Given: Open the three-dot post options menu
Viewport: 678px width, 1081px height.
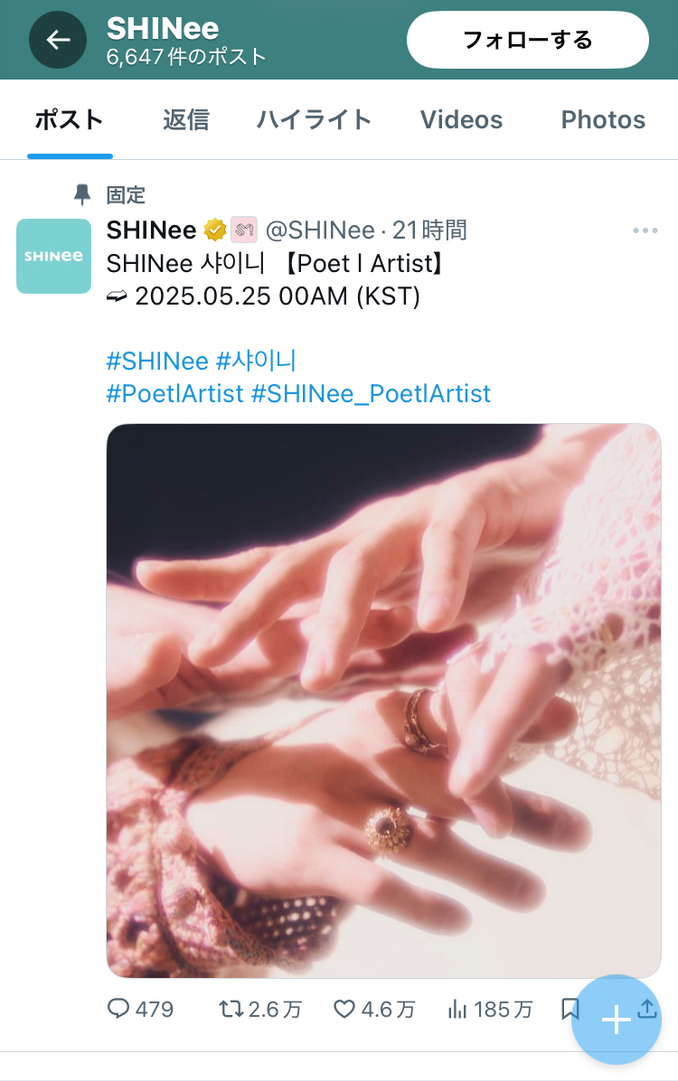Looking at the screenshot, I should coord(645,230).
